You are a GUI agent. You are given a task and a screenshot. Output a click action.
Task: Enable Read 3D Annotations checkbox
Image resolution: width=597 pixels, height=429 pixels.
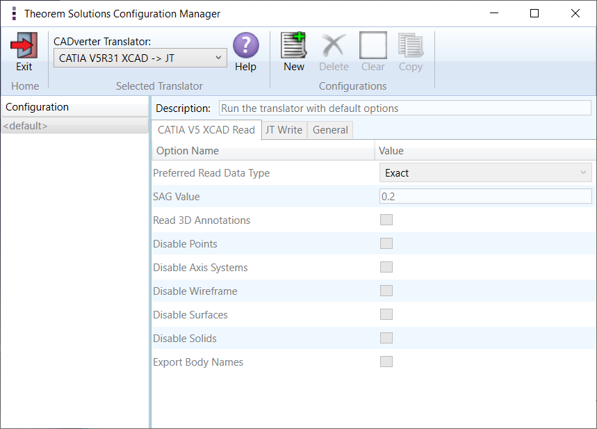[386, 220]
